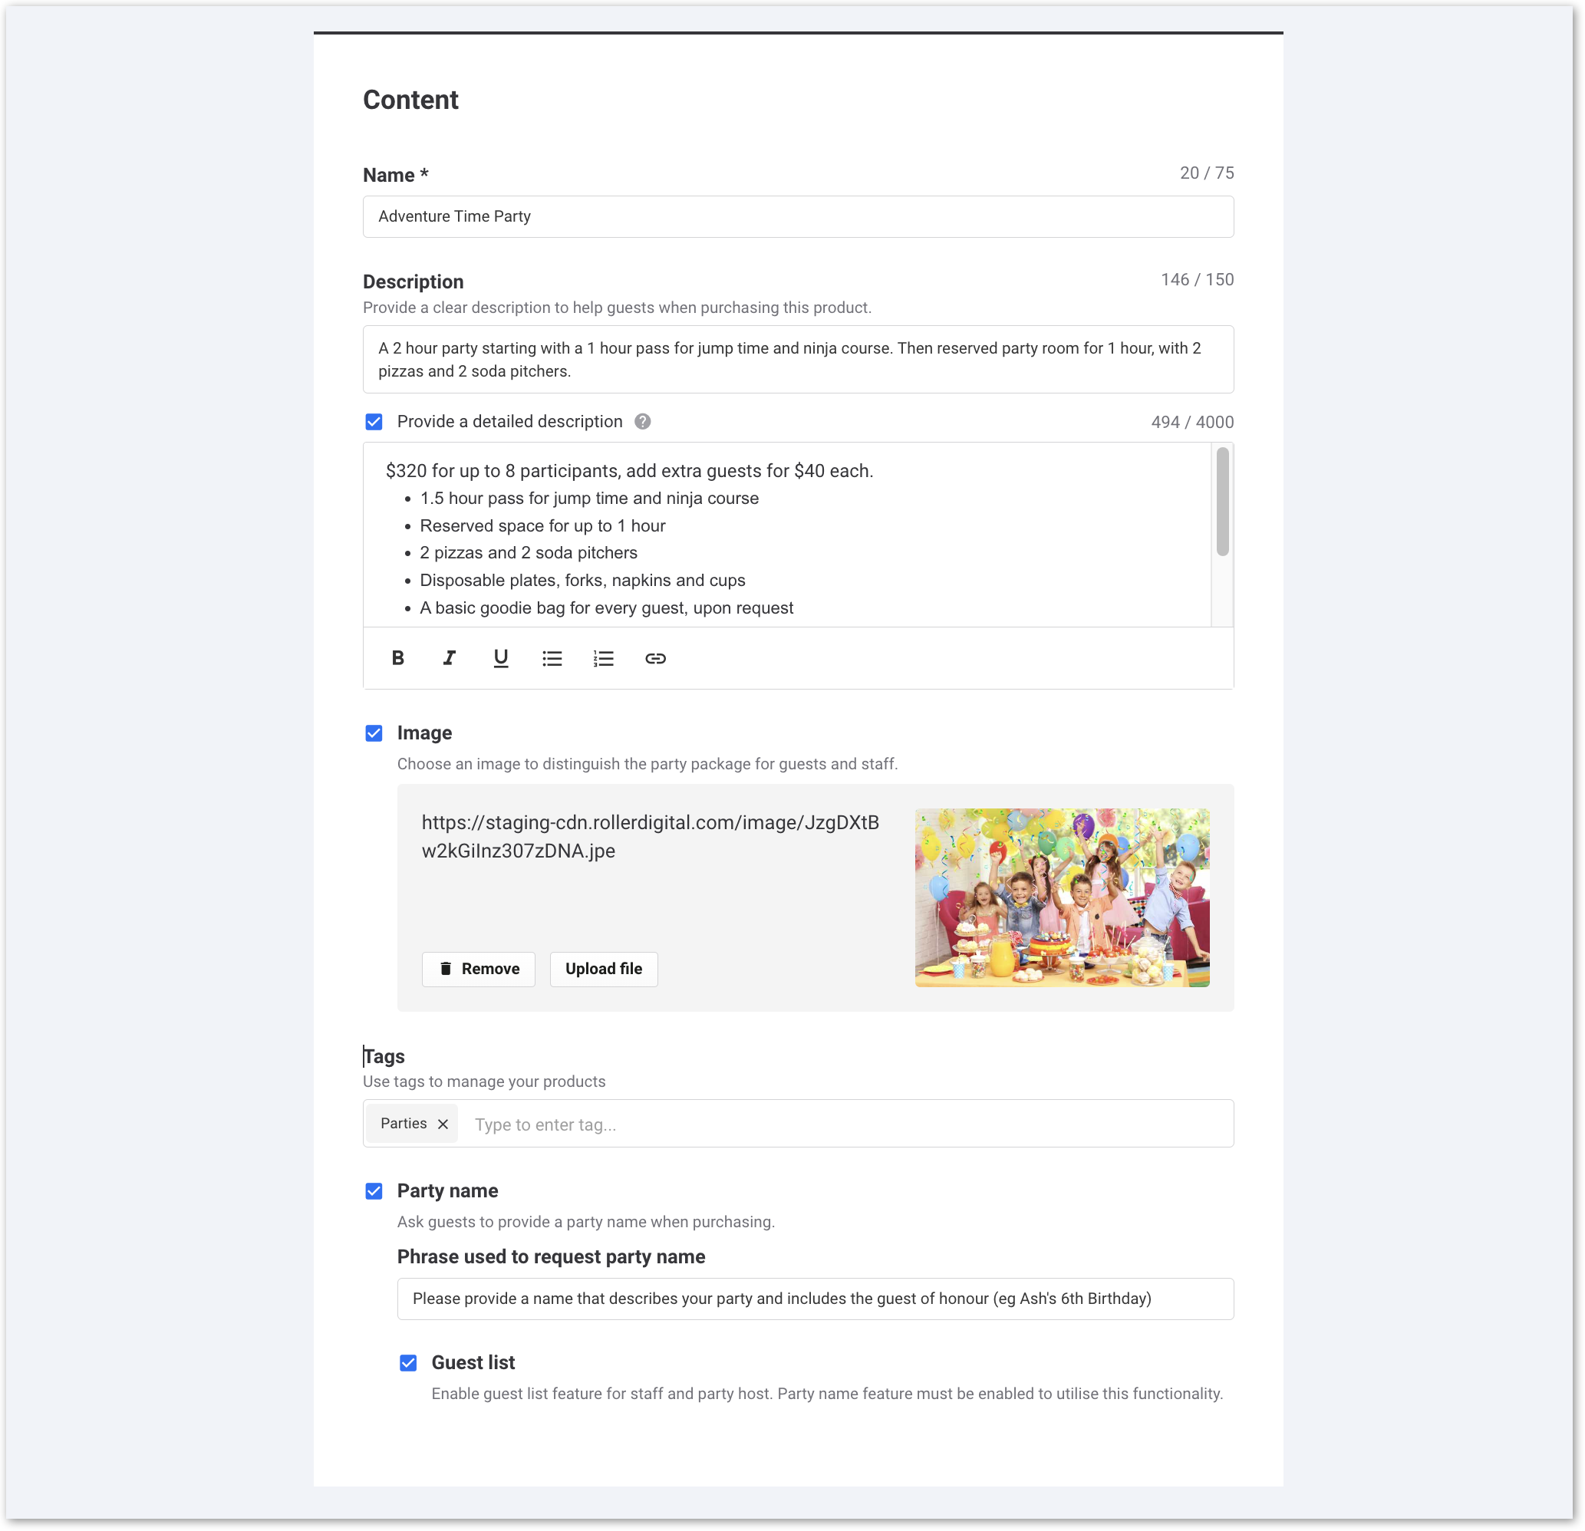This screenshot has width=1585, height=1531.
Task: Click the 'A basic goodie bag' bullet
Action: 607,607
